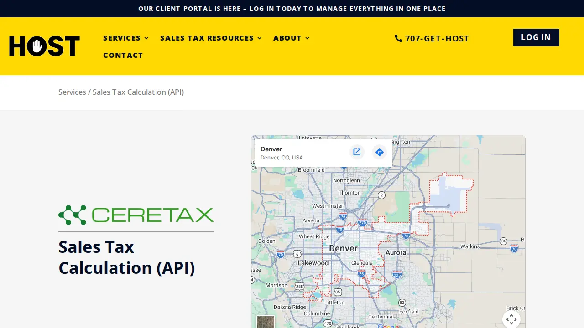The image size is (584, 328).
Task: Click the HOST logo
Action: click(44, 46)
